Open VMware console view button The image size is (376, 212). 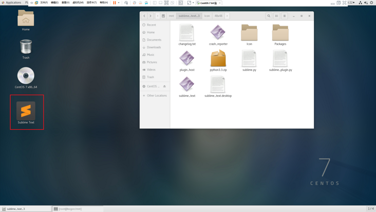181,3
